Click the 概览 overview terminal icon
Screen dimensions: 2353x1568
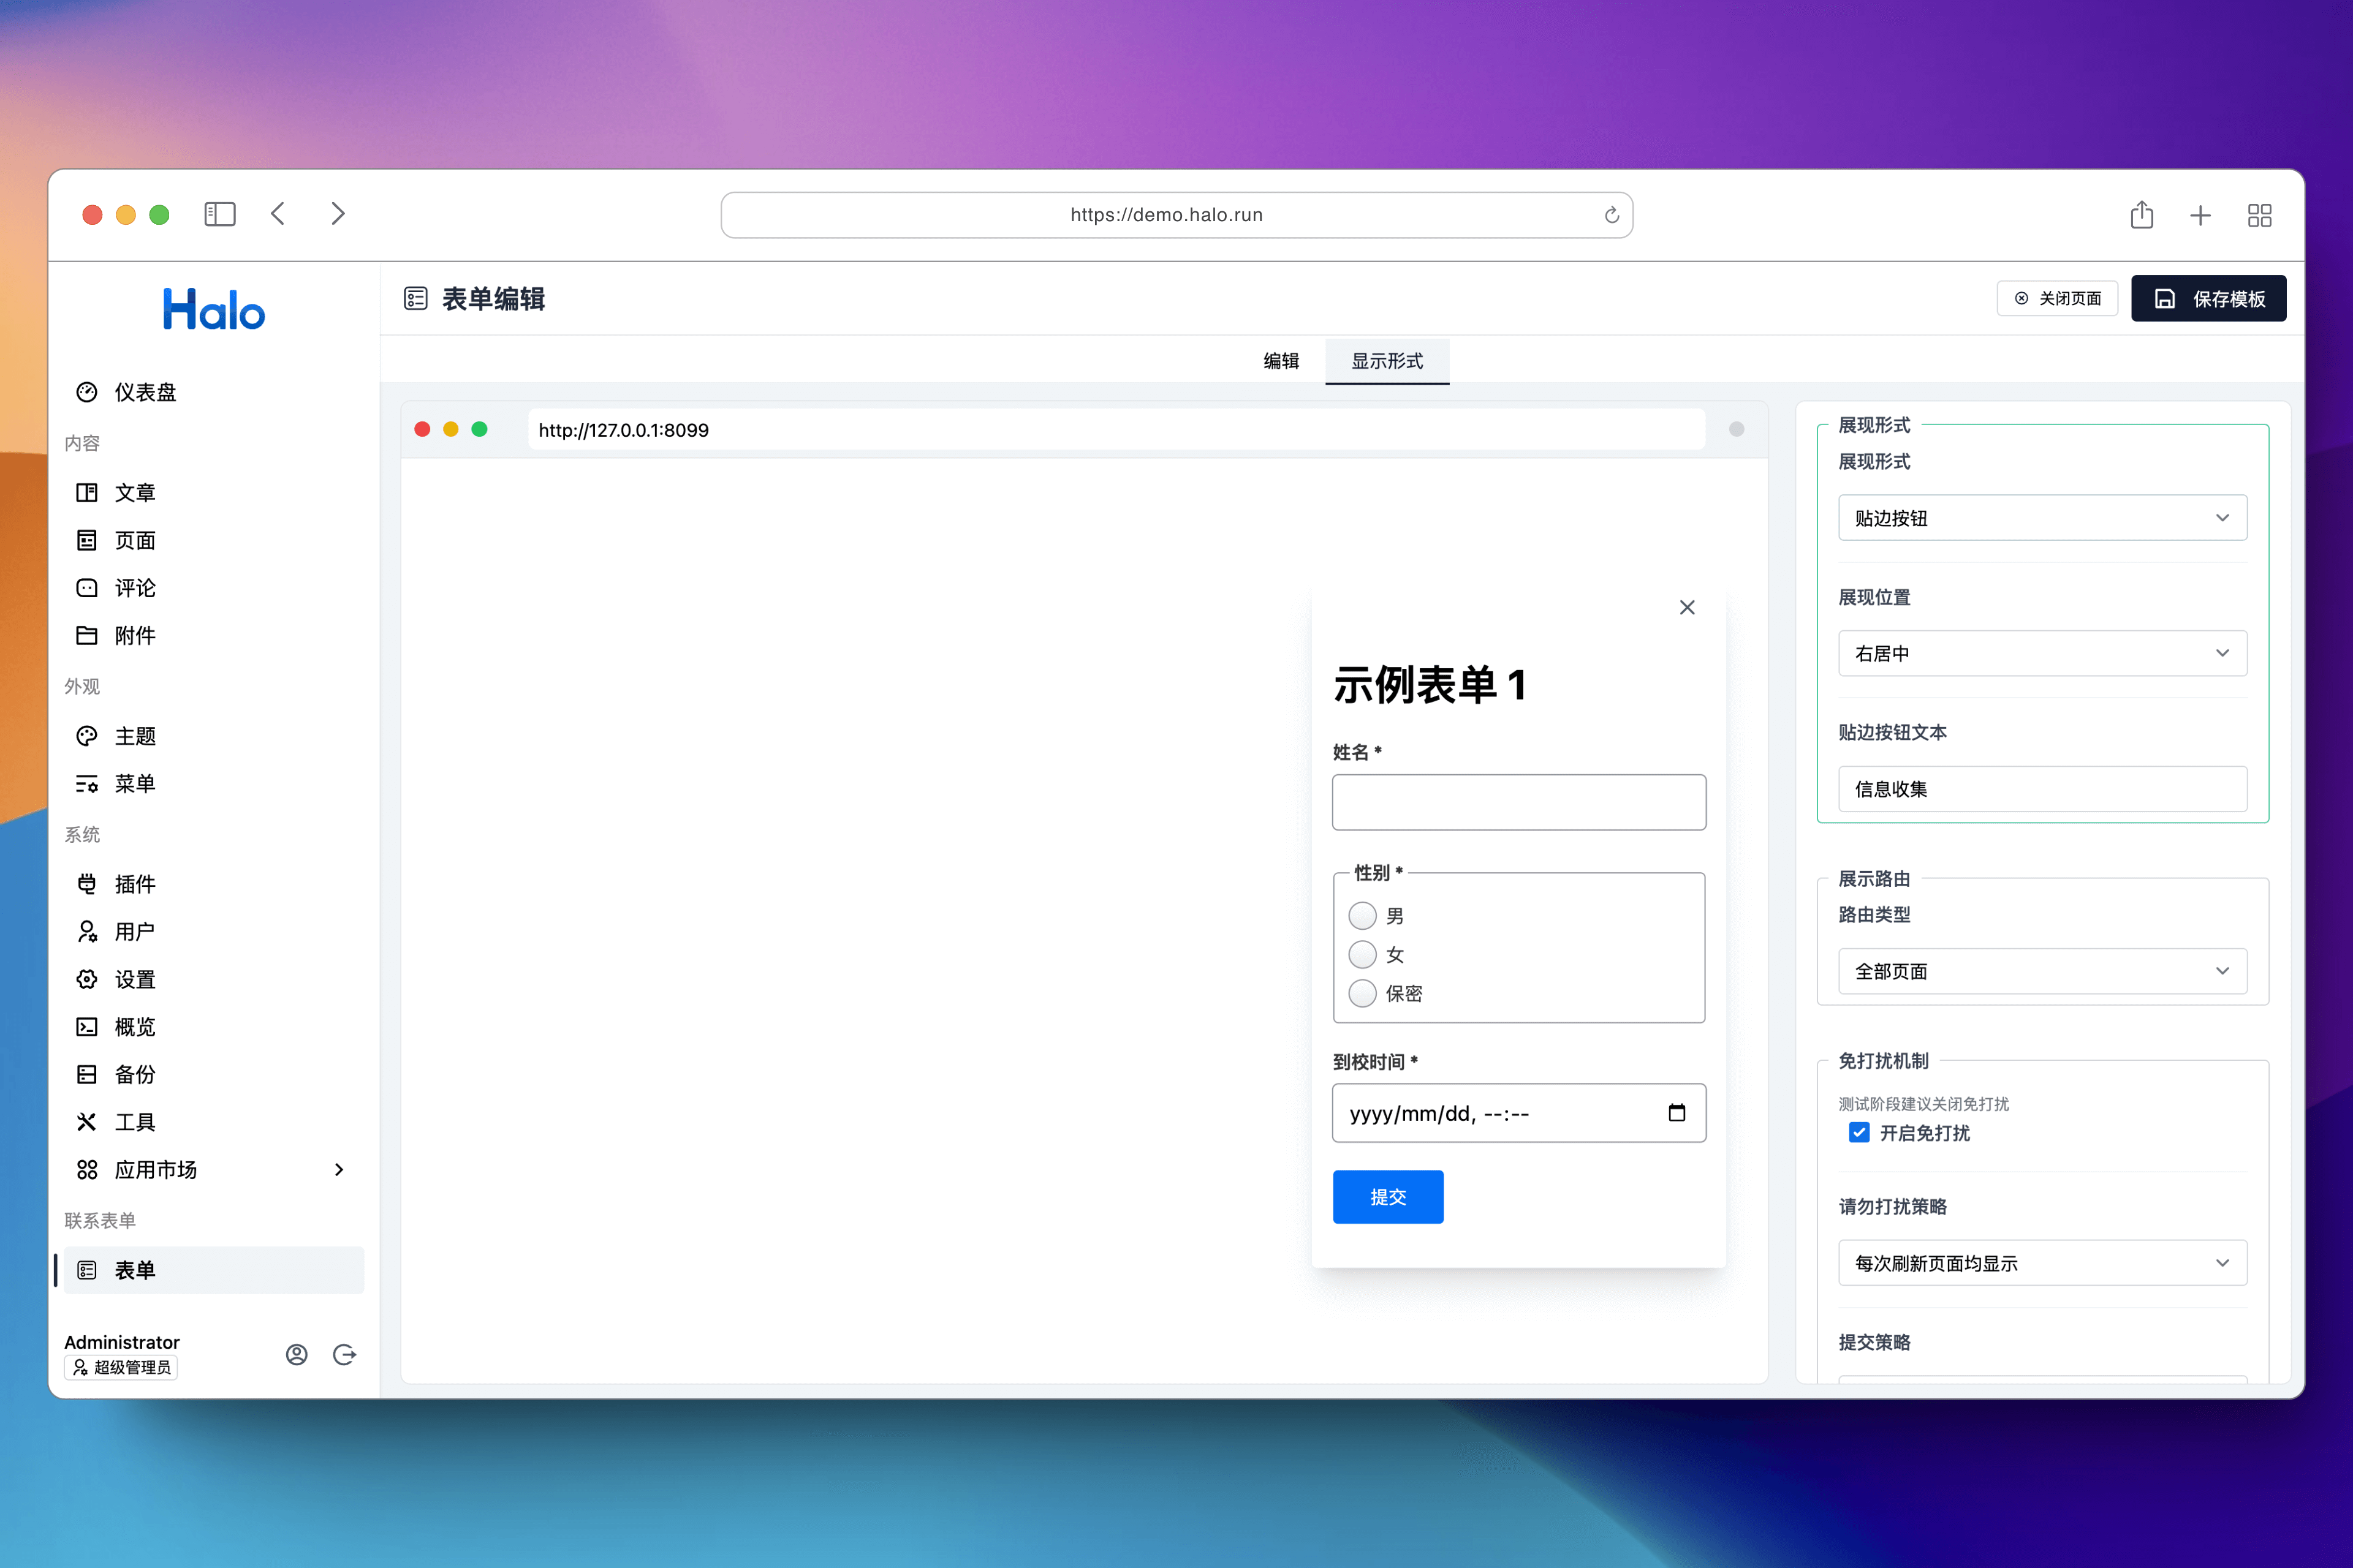(x=87, y=1027)
